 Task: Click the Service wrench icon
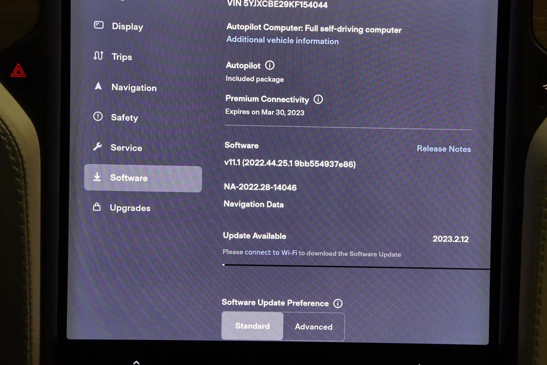(x=97, y=147)
